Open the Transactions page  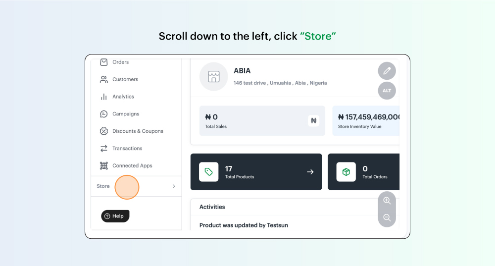[x=127, y=149]
